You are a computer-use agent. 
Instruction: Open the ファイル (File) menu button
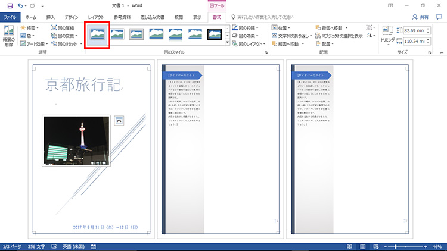click(x=10, y=18)
